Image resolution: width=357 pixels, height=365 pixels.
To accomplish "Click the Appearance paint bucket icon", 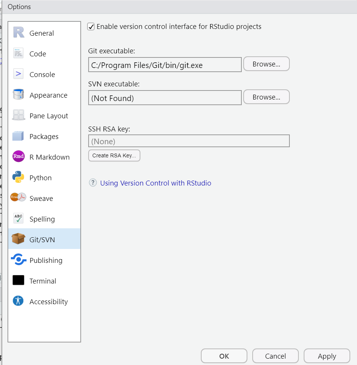I will (x=18, y=94).
